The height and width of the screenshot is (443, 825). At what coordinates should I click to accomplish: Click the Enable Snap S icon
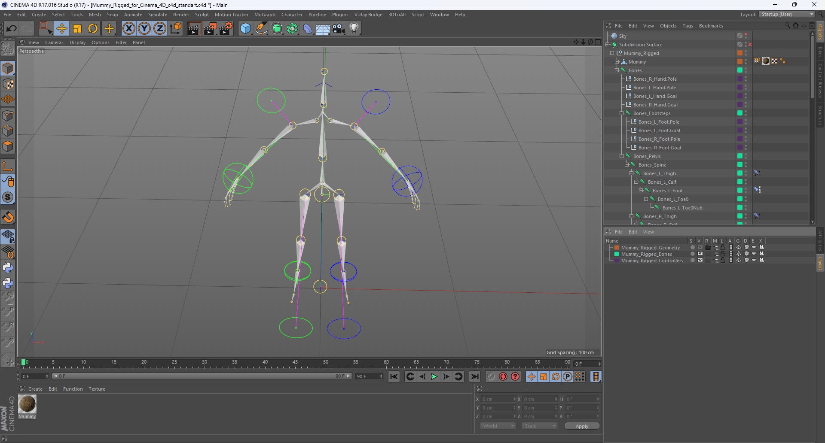8,197
